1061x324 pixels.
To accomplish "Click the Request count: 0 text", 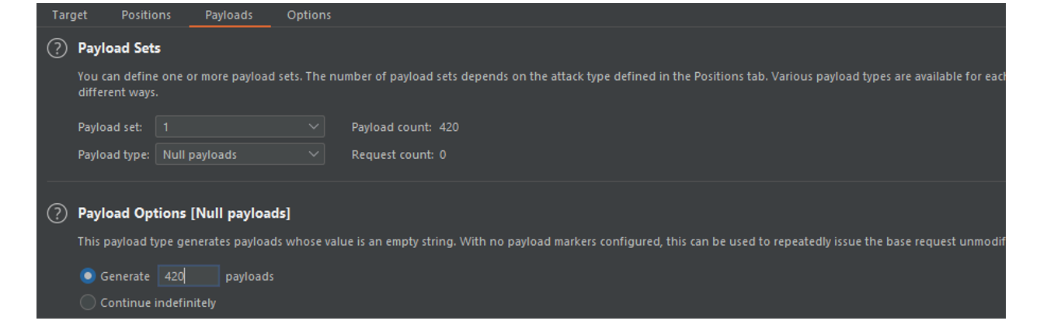I will 398,154.
